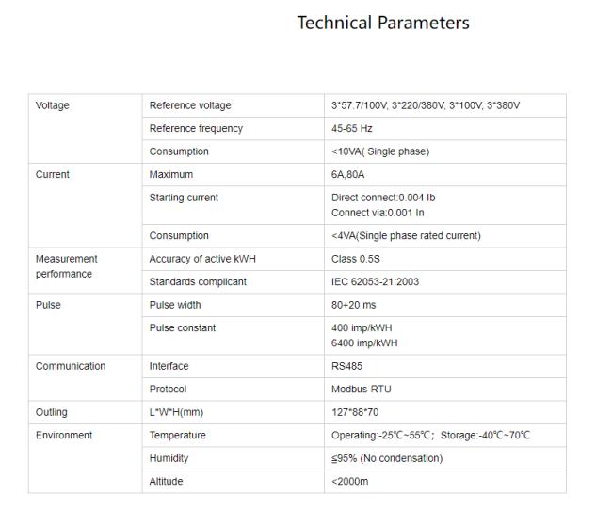
Task: Click the Technical Parameters heading
Action: click(382, 23)
